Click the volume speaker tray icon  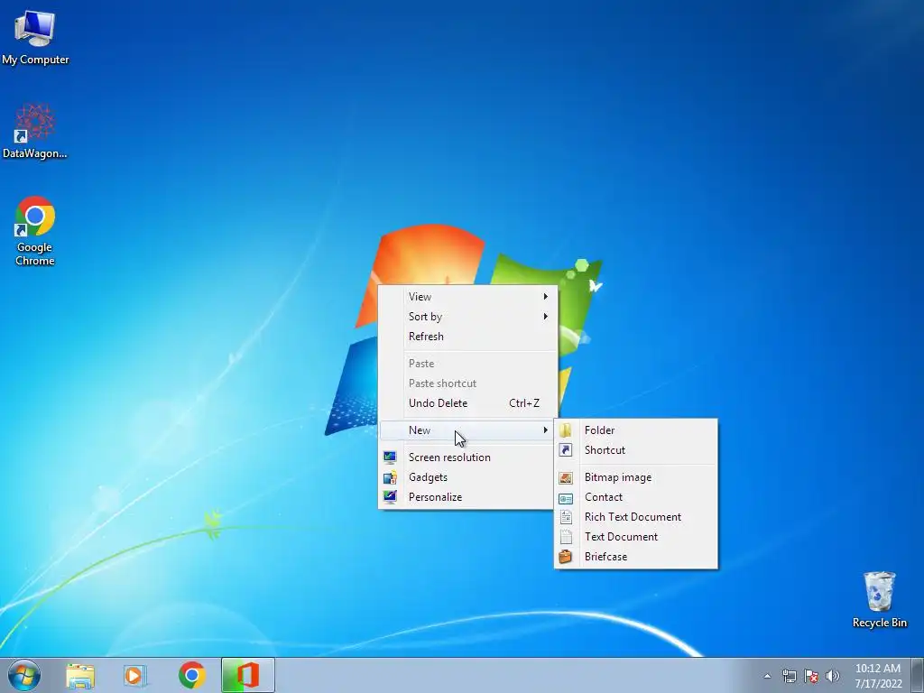(832, 676)
